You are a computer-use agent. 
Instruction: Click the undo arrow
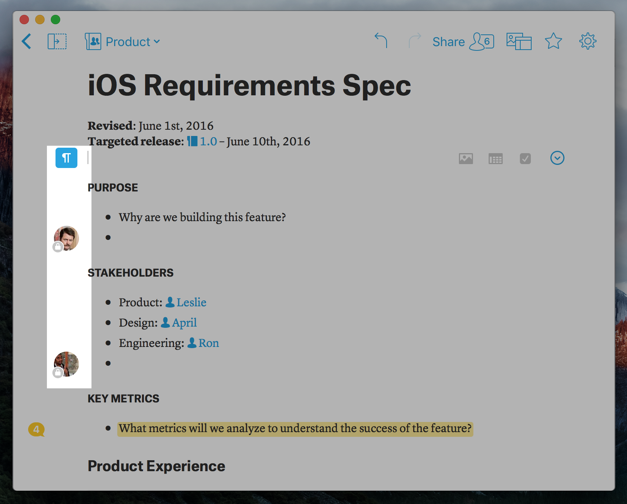click(x=381, y=41)
